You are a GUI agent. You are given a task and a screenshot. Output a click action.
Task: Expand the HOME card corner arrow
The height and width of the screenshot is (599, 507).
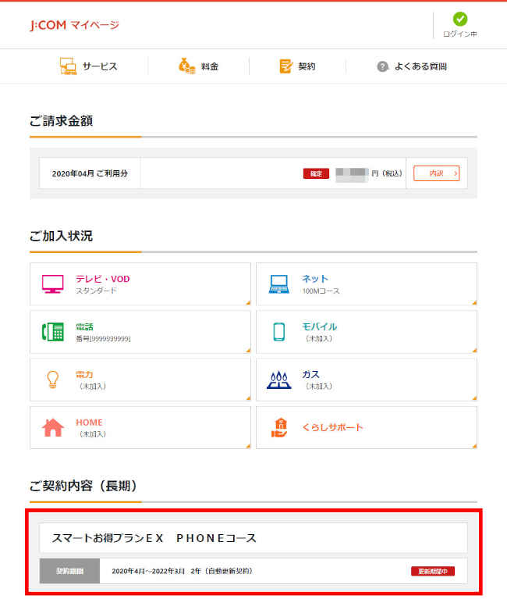(248, 446)
